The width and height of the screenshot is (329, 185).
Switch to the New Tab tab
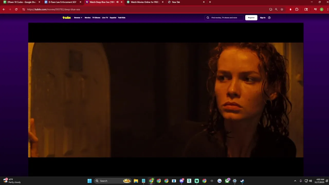pos(186,2)
